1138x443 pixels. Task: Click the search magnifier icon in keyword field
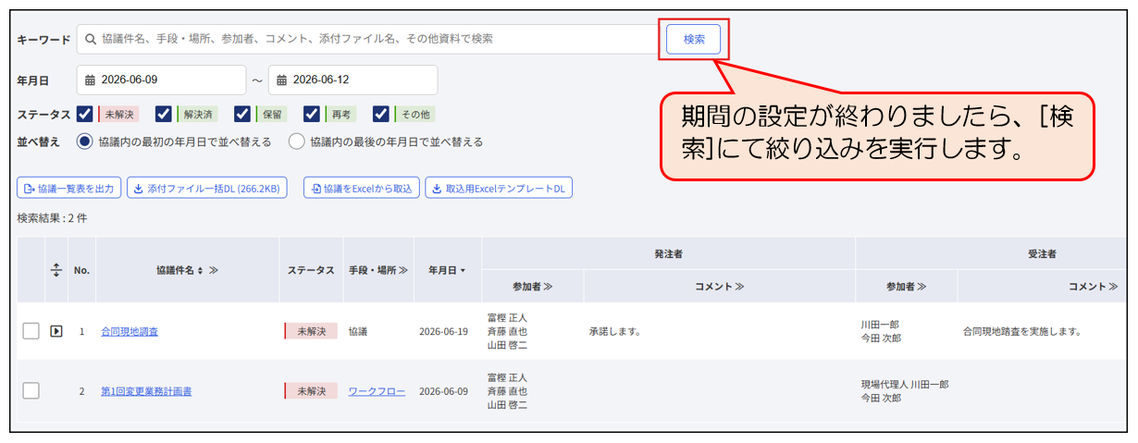click(91, 39)
